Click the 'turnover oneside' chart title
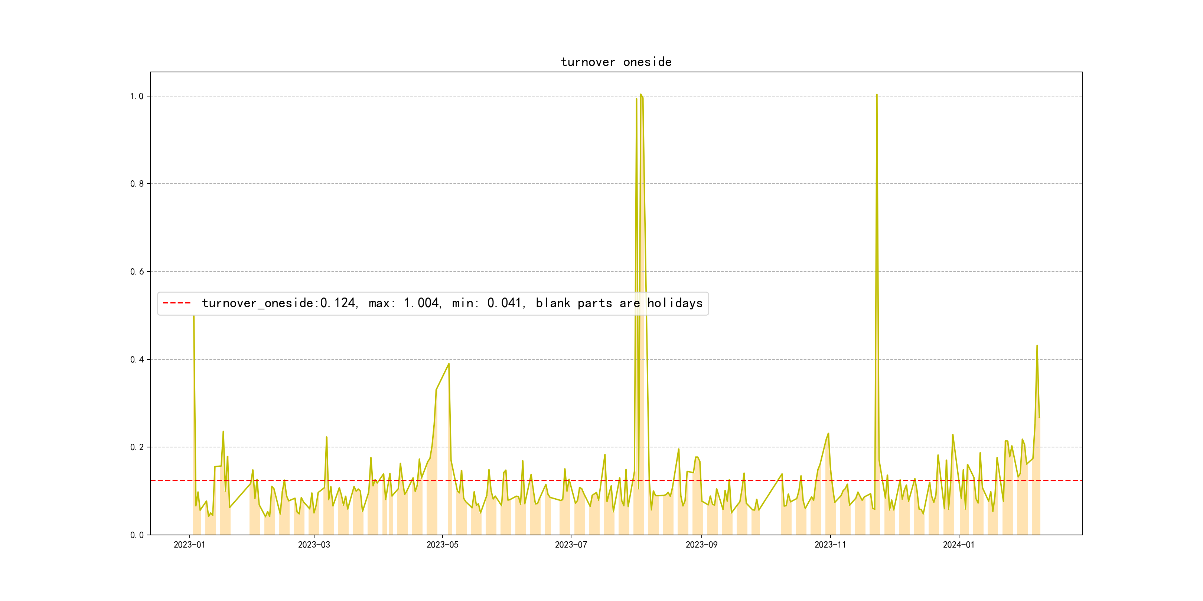The image size is (1203, 601). coord(616,62)
